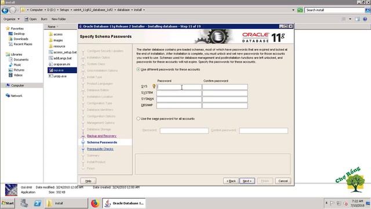Open Favorites in Explorer navigation pane
This screenshot has height=209, width=371.
tap(14, 28)
